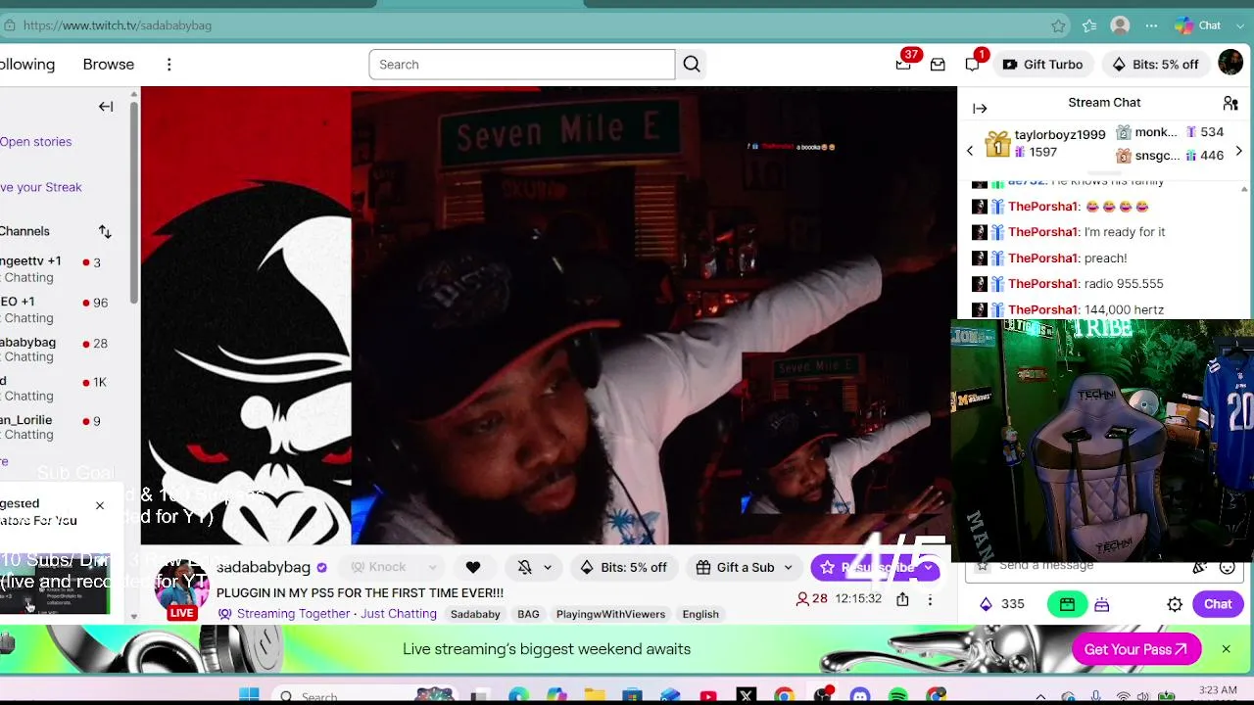Image resolution: width=1254 pixels, height=705 pixels.
Task: Share the stream
Action: pos(902,599)
